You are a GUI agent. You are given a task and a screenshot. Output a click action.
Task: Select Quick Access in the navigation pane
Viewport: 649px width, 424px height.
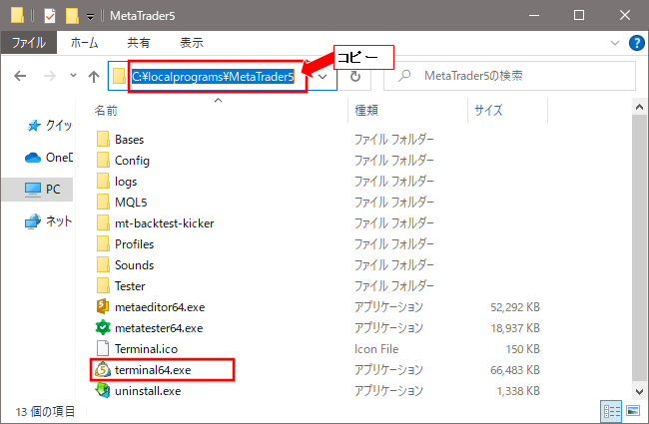click(x=50, y=126)
